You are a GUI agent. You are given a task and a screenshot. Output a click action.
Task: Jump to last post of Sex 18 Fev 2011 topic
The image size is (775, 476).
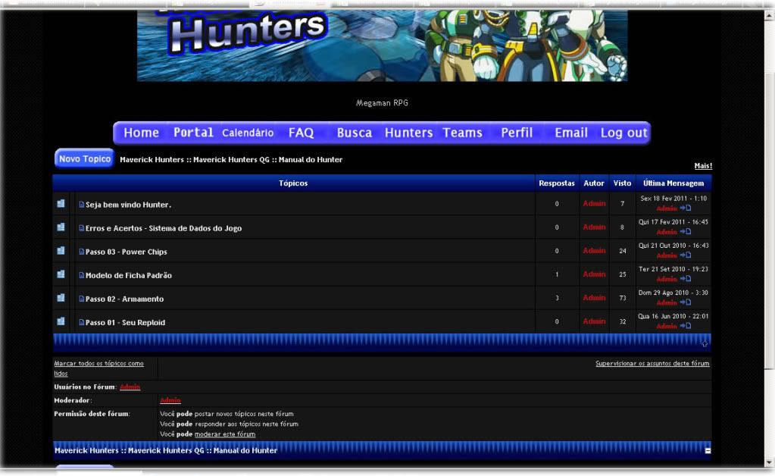686,208
